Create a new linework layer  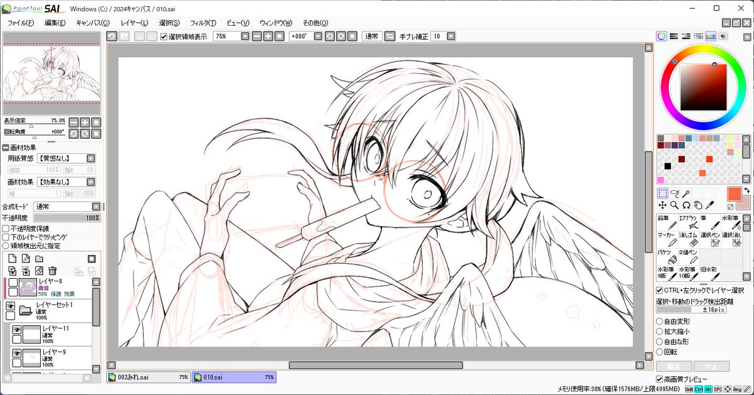pyautogui.click(x=25, y=259)
